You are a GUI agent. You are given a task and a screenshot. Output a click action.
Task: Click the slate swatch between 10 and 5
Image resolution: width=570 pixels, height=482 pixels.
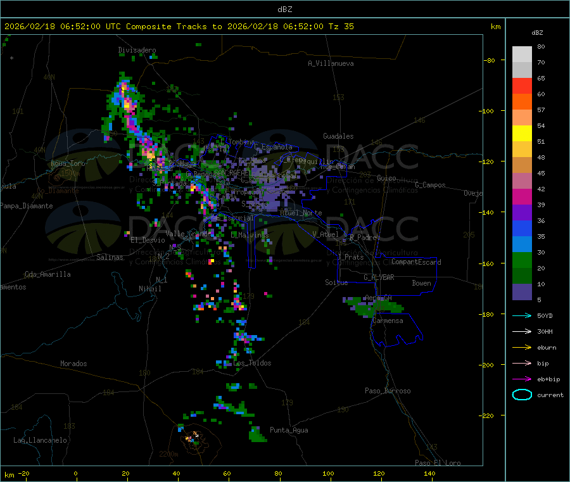[522, 292]
